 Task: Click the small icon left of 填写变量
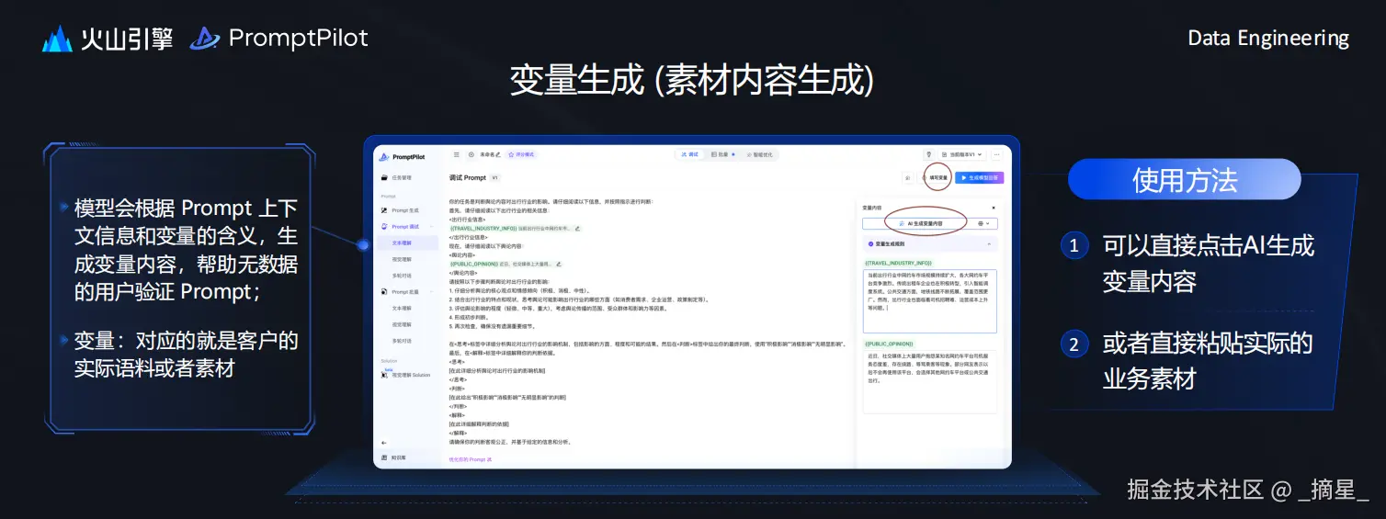coord(907,177)
